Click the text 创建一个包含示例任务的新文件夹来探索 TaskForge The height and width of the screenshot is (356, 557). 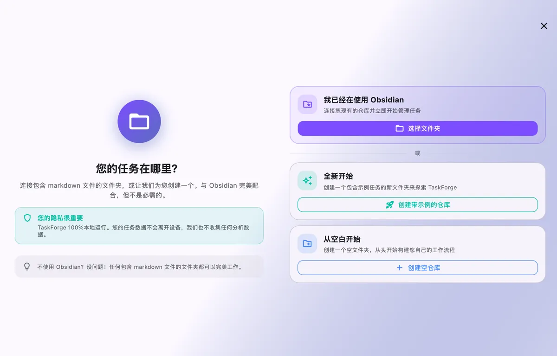[390, 187]
